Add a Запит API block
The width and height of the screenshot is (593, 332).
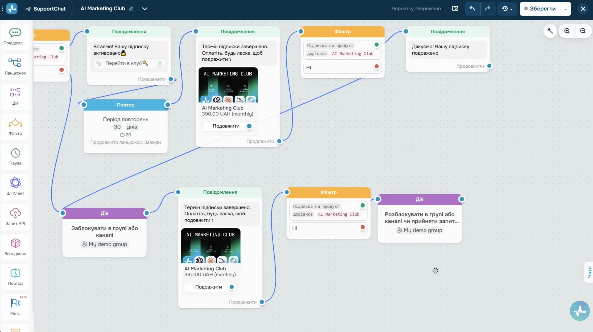[15, 217]
